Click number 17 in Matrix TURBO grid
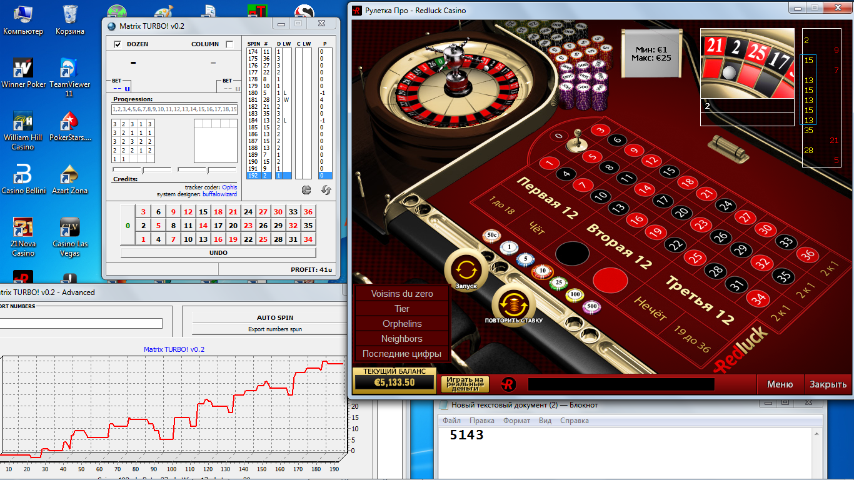 point(218,226)
